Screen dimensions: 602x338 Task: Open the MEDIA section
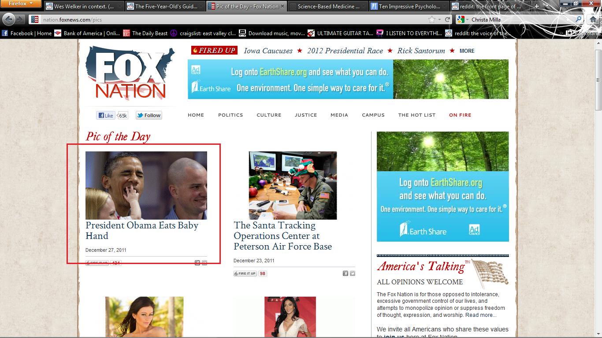point(339,115)
